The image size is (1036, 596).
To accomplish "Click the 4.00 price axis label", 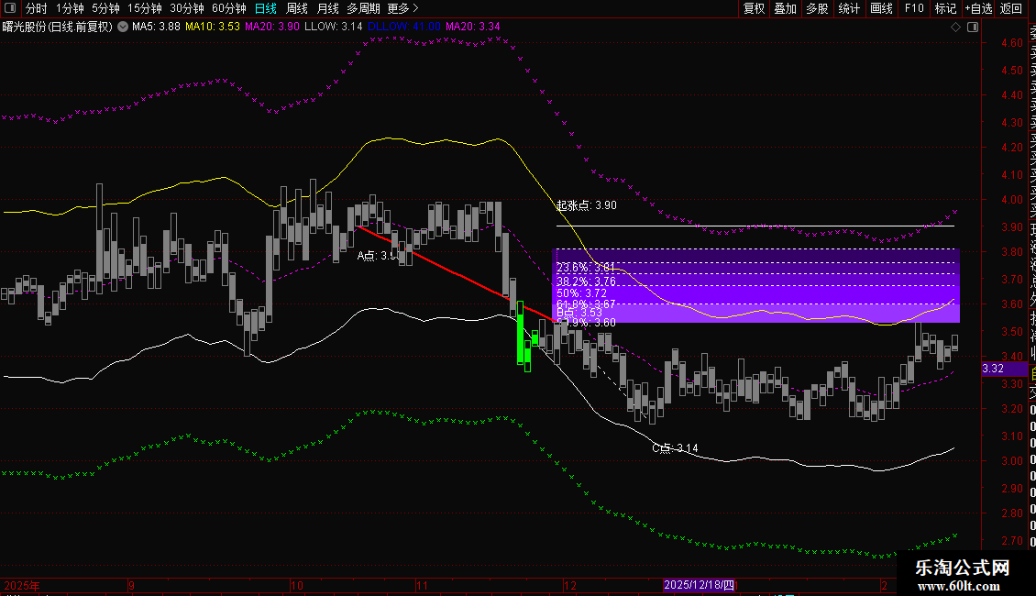I will (1011, 200).
